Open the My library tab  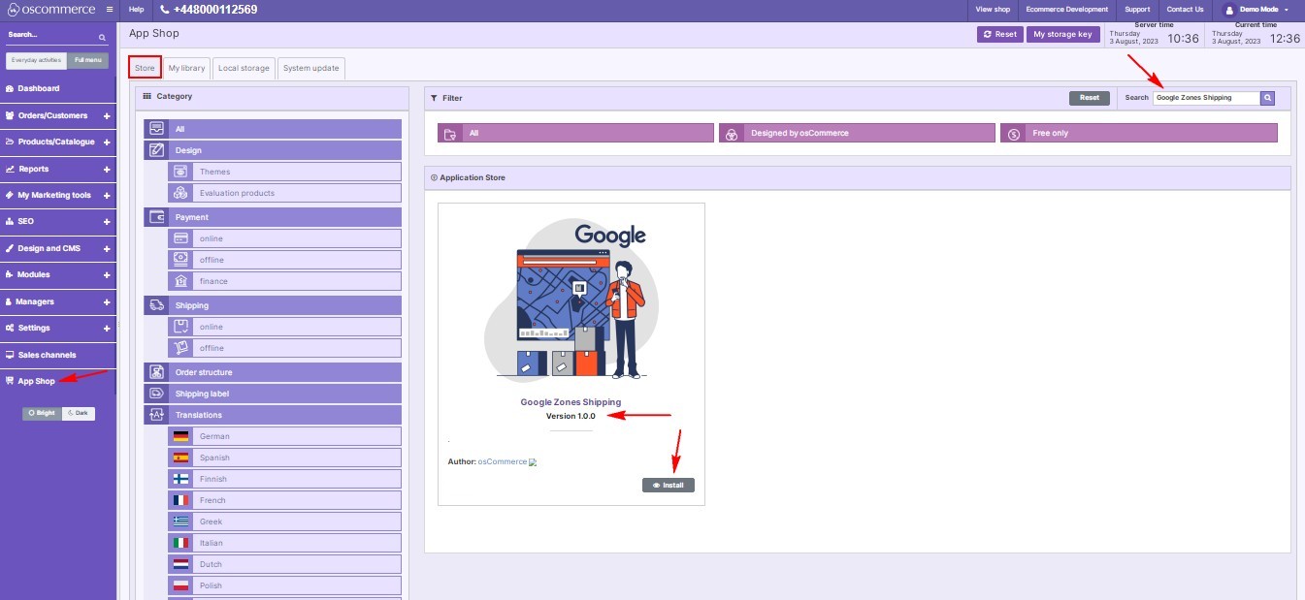(186, 68)
